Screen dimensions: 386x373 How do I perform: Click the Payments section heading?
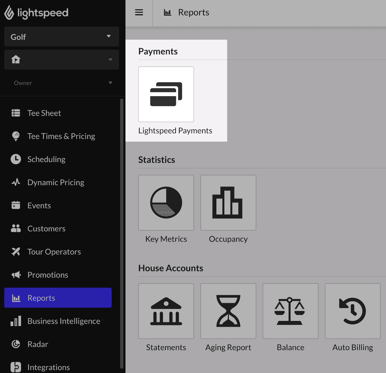158,51
